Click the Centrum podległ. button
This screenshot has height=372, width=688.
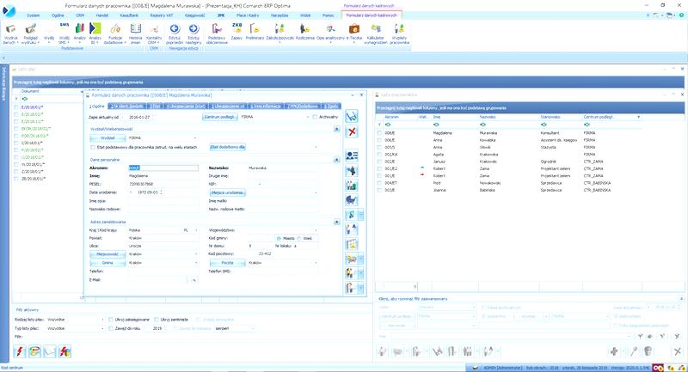220,117
